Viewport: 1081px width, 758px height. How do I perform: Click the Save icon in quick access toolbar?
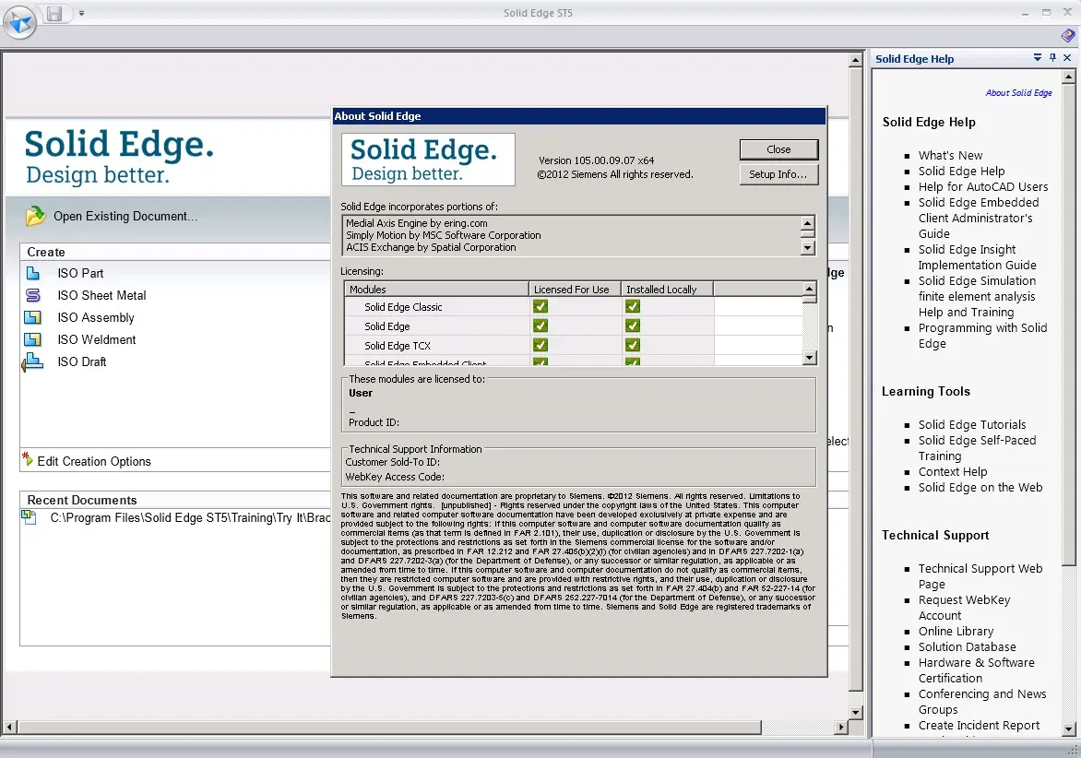tap(53, 13)
